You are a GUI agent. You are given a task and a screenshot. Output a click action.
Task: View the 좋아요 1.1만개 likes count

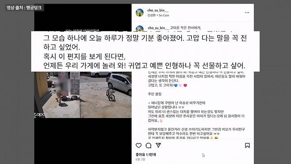click(x=145, y=155)
